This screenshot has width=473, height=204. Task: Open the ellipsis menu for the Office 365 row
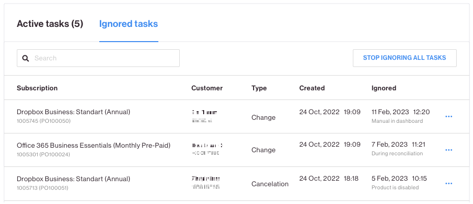click(x=449, y=150)
